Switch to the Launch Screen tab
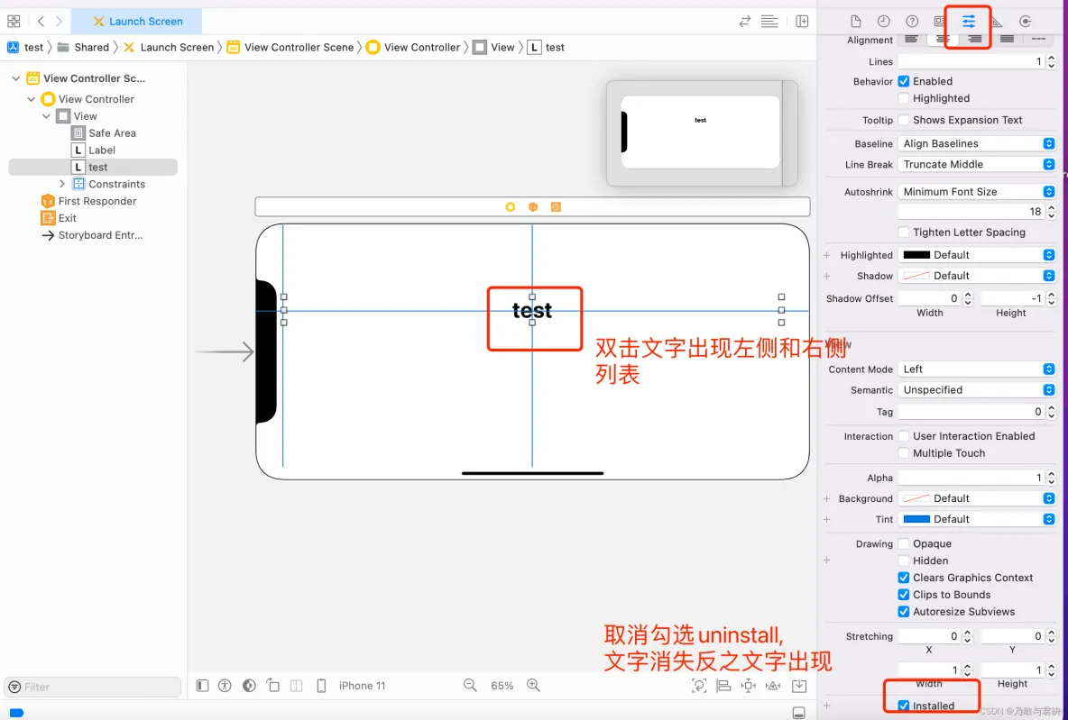Image resolution: width=1068 pixels, height=720 pixels. point(137,21)
